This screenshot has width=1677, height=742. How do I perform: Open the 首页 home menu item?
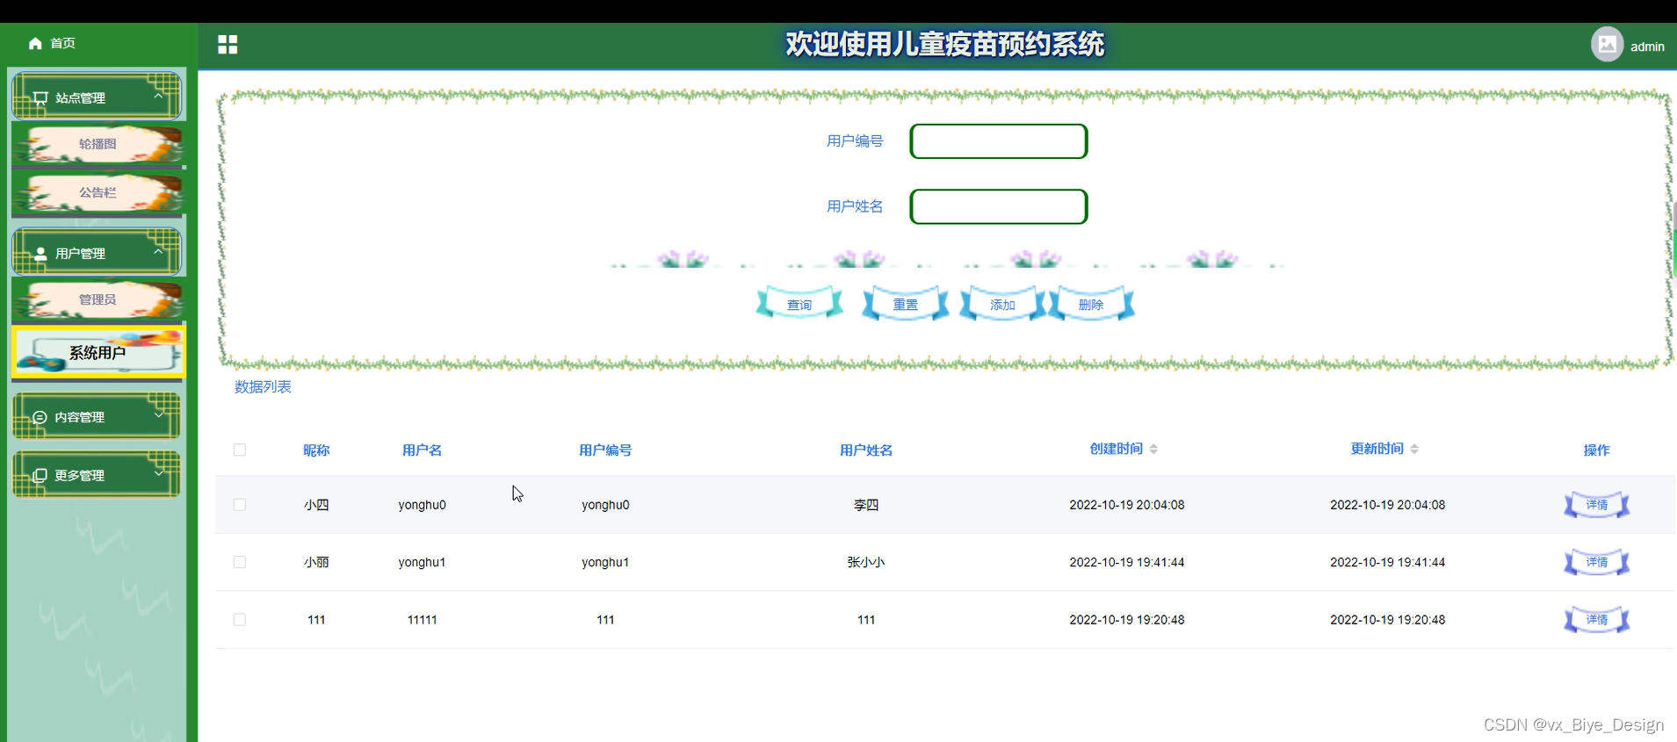(52, 43)
